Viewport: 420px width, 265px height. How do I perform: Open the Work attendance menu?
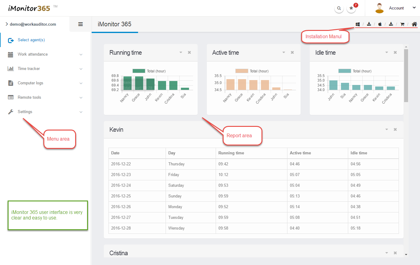[33, 54]
